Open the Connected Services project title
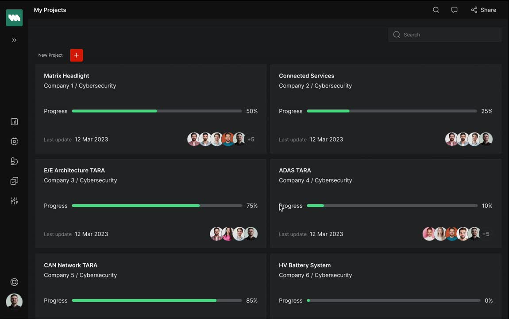The image size is (509, 319). [306, 76]
